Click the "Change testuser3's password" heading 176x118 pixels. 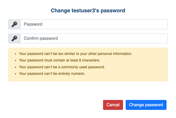tap(88, 11)
